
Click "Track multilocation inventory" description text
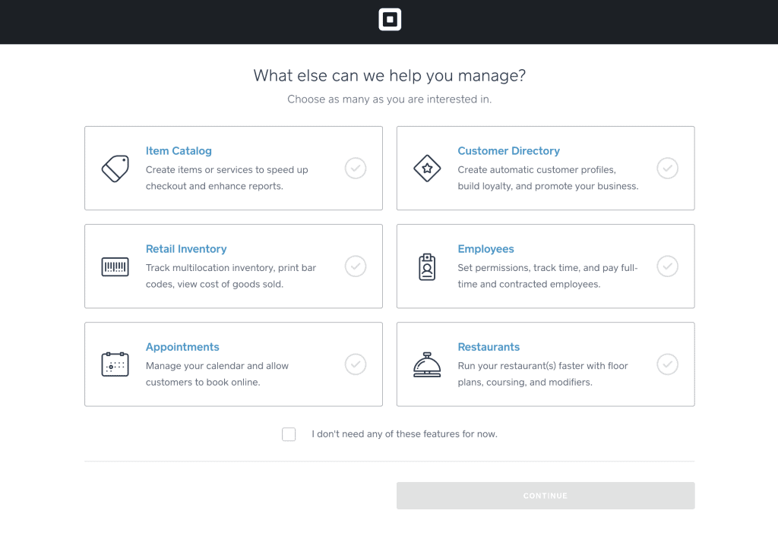(x=231, y=276)
